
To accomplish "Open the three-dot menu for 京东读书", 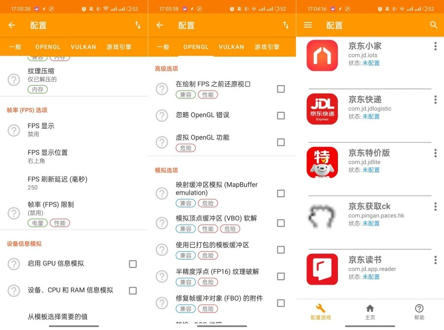I will click(436, 260).
